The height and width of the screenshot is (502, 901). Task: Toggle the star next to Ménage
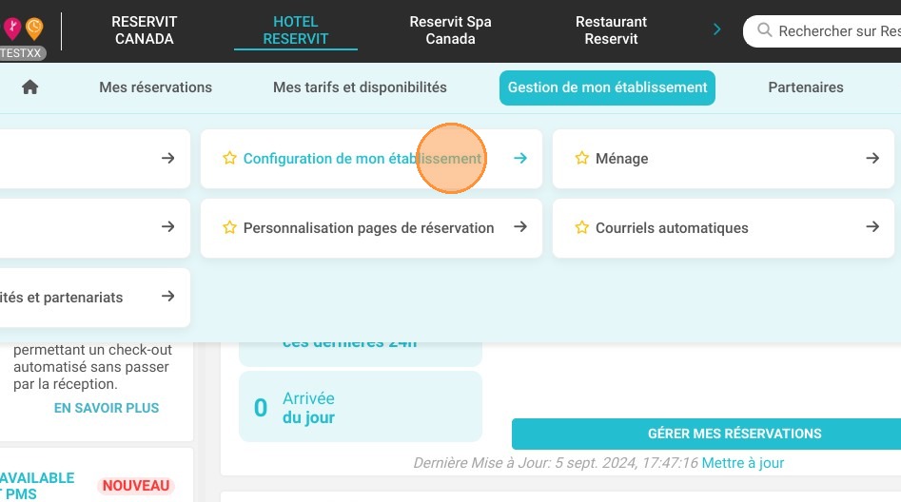coord(581,158)
